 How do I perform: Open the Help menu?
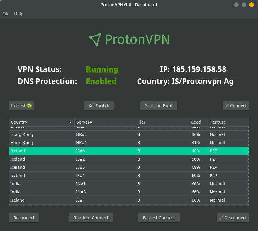(x=18, y=14)
